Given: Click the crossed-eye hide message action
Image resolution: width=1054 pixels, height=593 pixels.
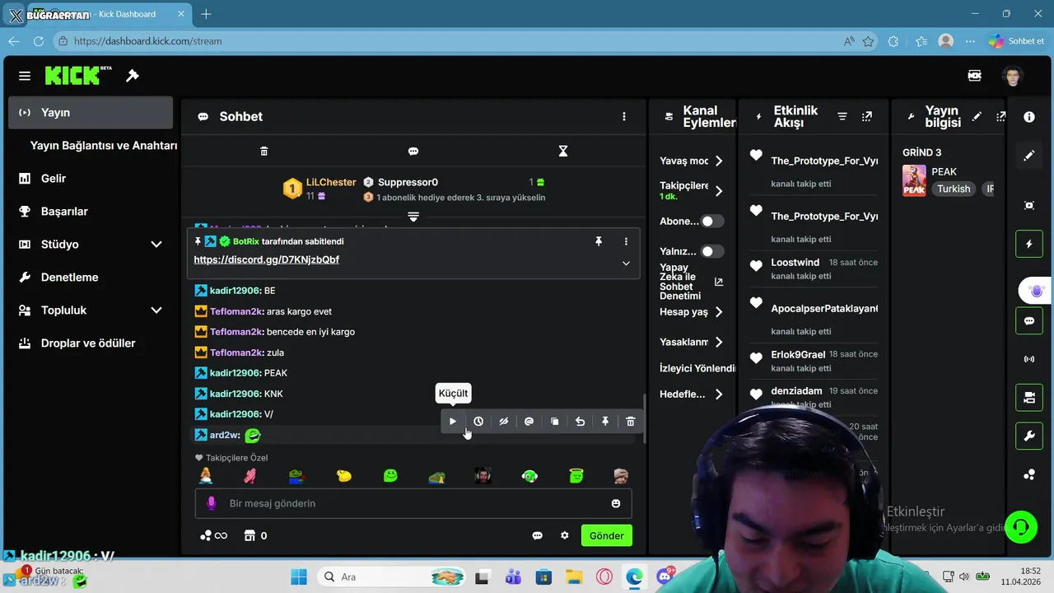Looking at the screenshot, I should tap(504, 422).
